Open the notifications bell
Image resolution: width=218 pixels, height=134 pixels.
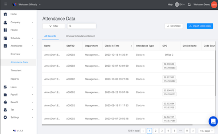click(x=189, y=5)
